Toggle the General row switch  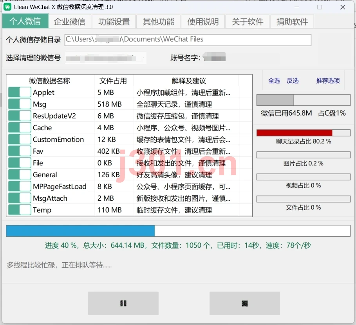pos(20,174)
